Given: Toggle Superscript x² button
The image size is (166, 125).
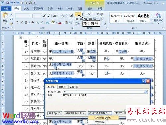Looking at the screenshot, I should click(x=41, y=22).
